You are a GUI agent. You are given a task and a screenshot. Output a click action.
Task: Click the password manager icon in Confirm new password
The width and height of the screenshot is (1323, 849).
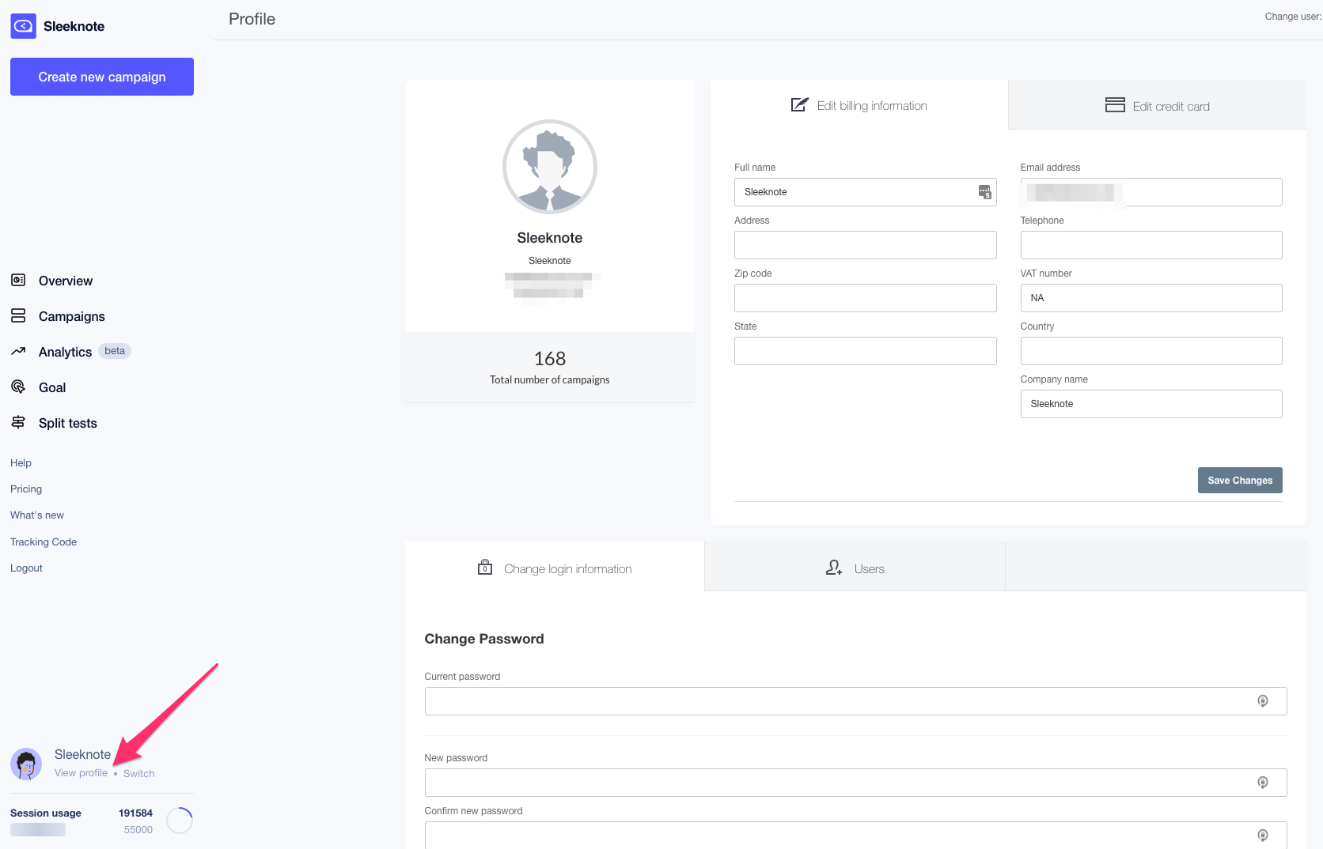coord(1263,836)
